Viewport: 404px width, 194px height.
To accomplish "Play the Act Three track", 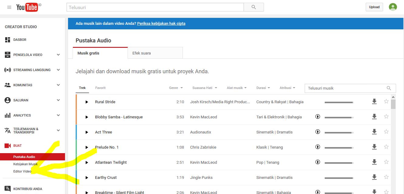I will 87,132.
